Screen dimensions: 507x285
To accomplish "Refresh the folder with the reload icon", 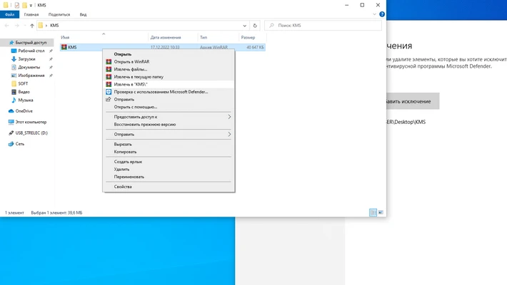I will coord(255,26).
